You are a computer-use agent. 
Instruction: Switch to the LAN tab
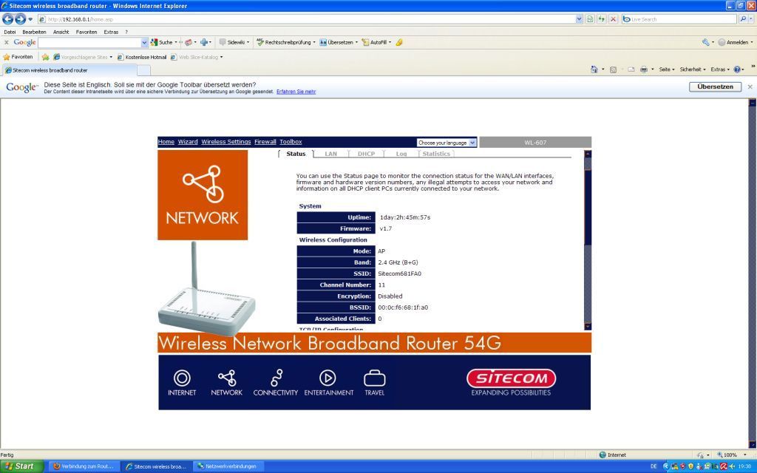pyautogui.click(x=330, y=154)
